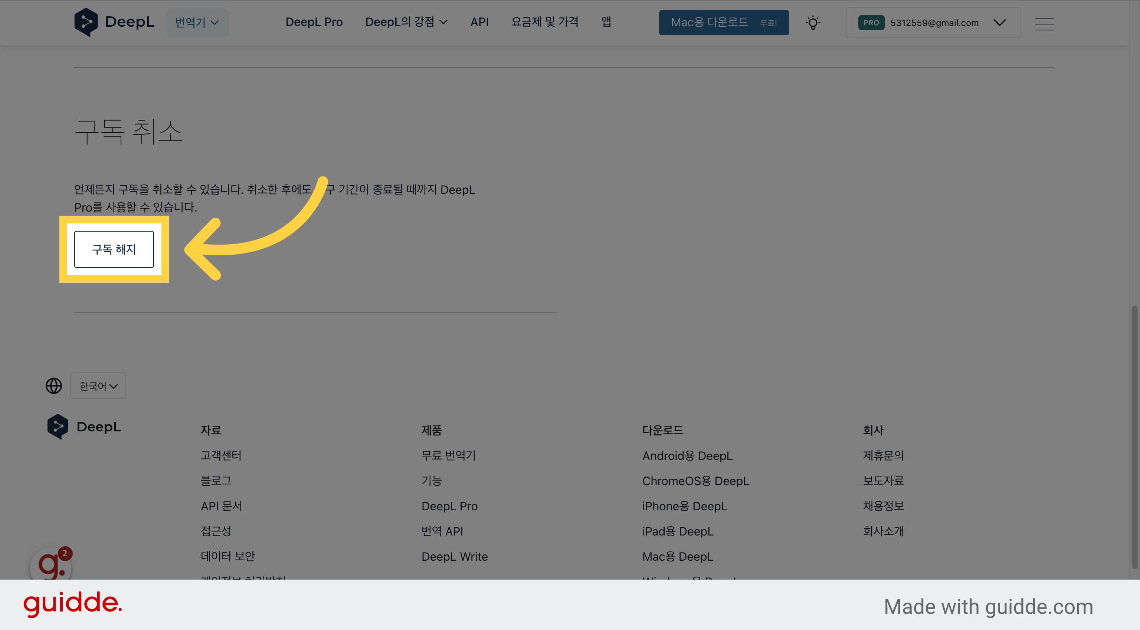This screenshot has width=1140, height=630.
Task: Toggle the lightbulb theme icon
Action: pyautogui.click(x=813, y=23)
